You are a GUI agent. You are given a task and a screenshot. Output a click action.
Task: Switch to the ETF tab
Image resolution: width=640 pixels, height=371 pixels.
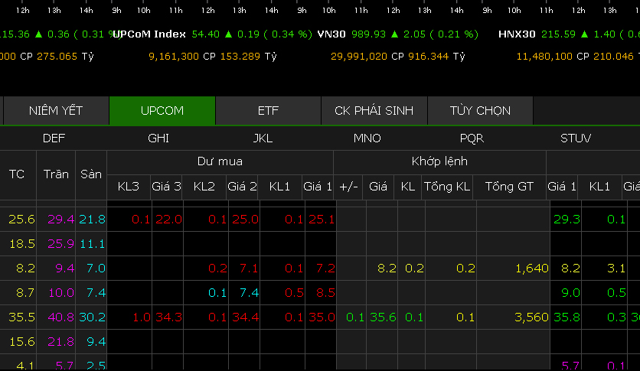click(268, 111)
